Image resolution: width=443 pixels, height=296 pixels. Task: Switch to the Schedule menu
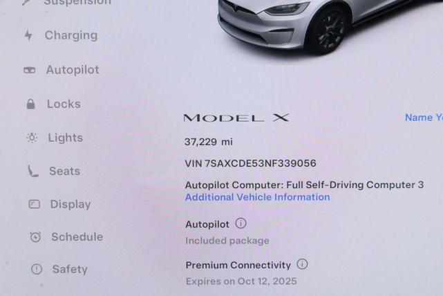click(77, 237)
